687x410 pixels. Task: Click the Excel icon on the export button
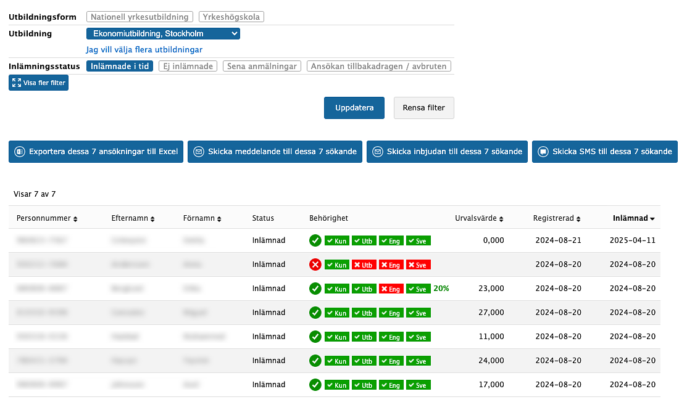coord(20,152)
